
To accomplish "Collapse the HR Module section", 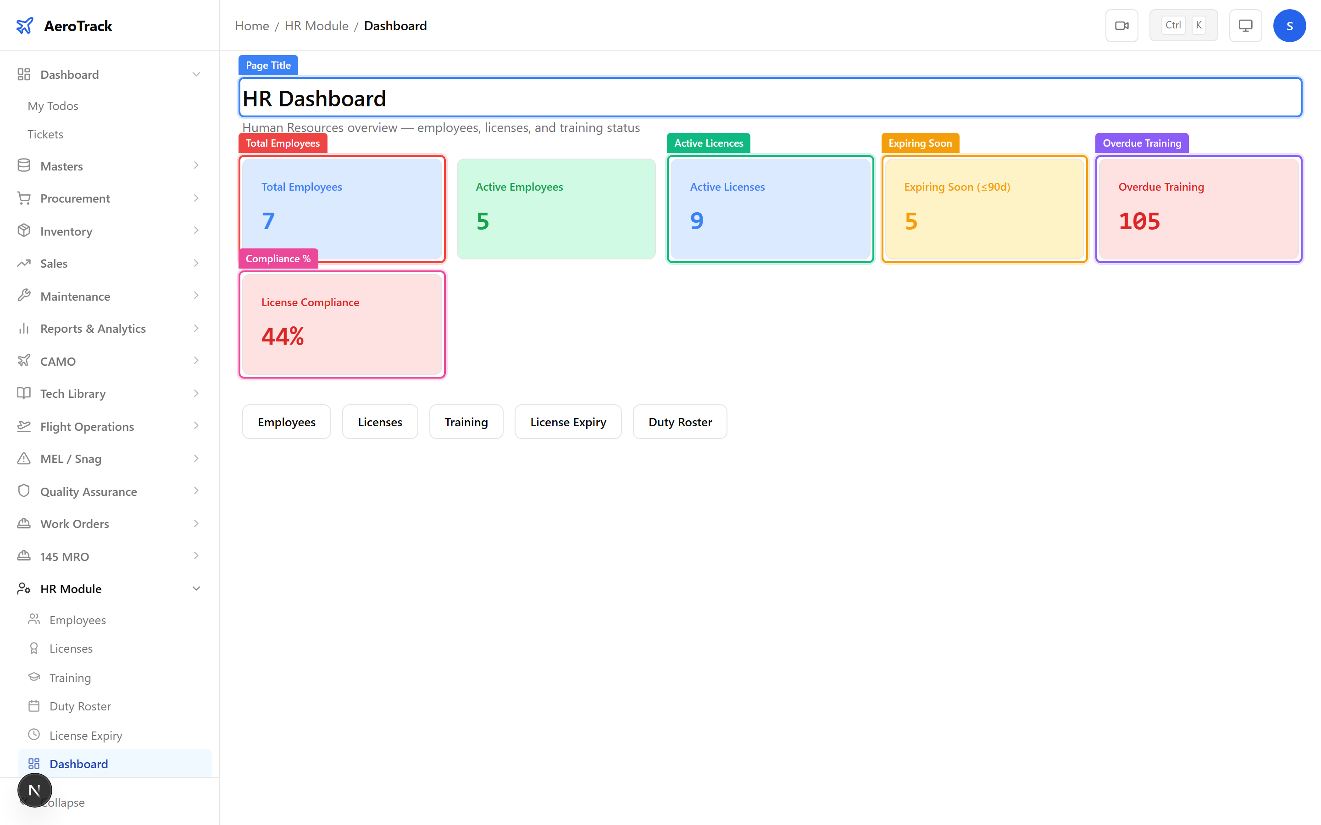I will pos(196,588).
